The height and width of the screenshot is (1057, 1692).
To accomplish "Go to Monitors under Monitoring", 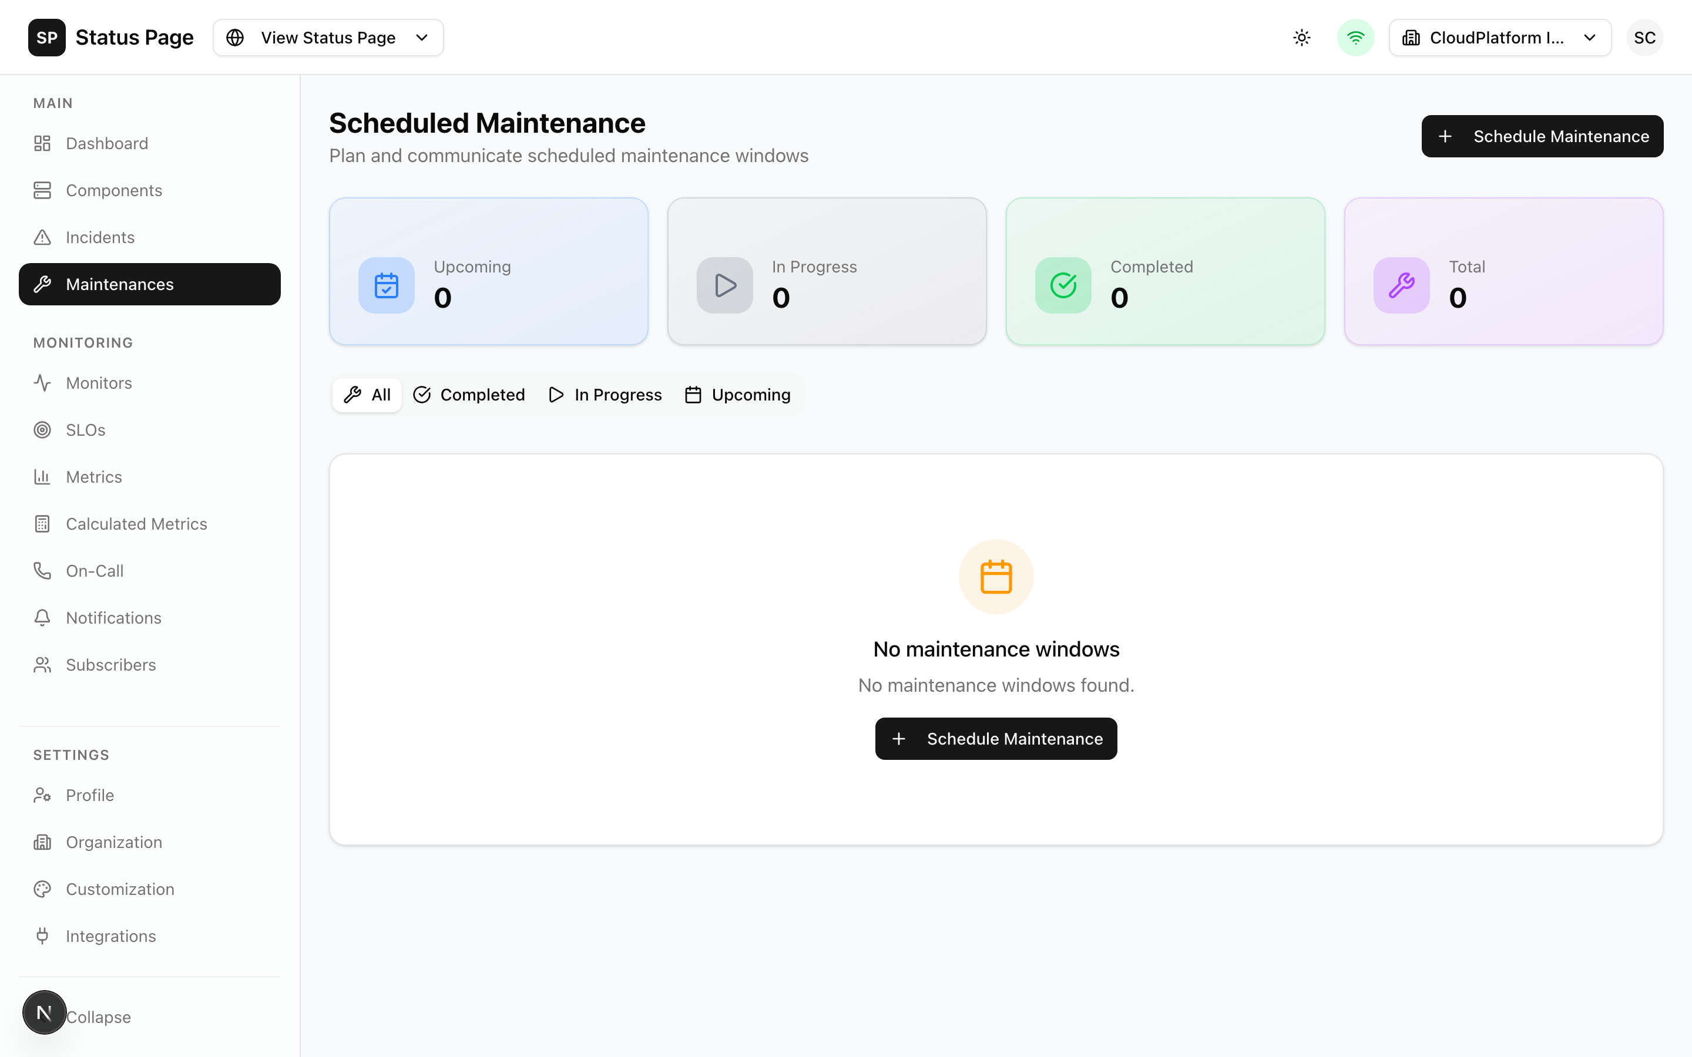I will click(x=99, y=382).
